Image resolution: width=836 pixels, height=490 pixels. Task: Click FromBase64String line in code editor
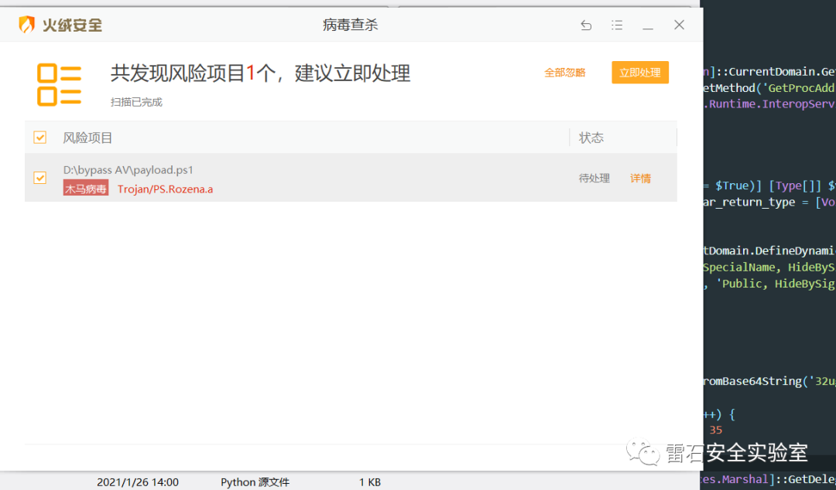(769, 381)
